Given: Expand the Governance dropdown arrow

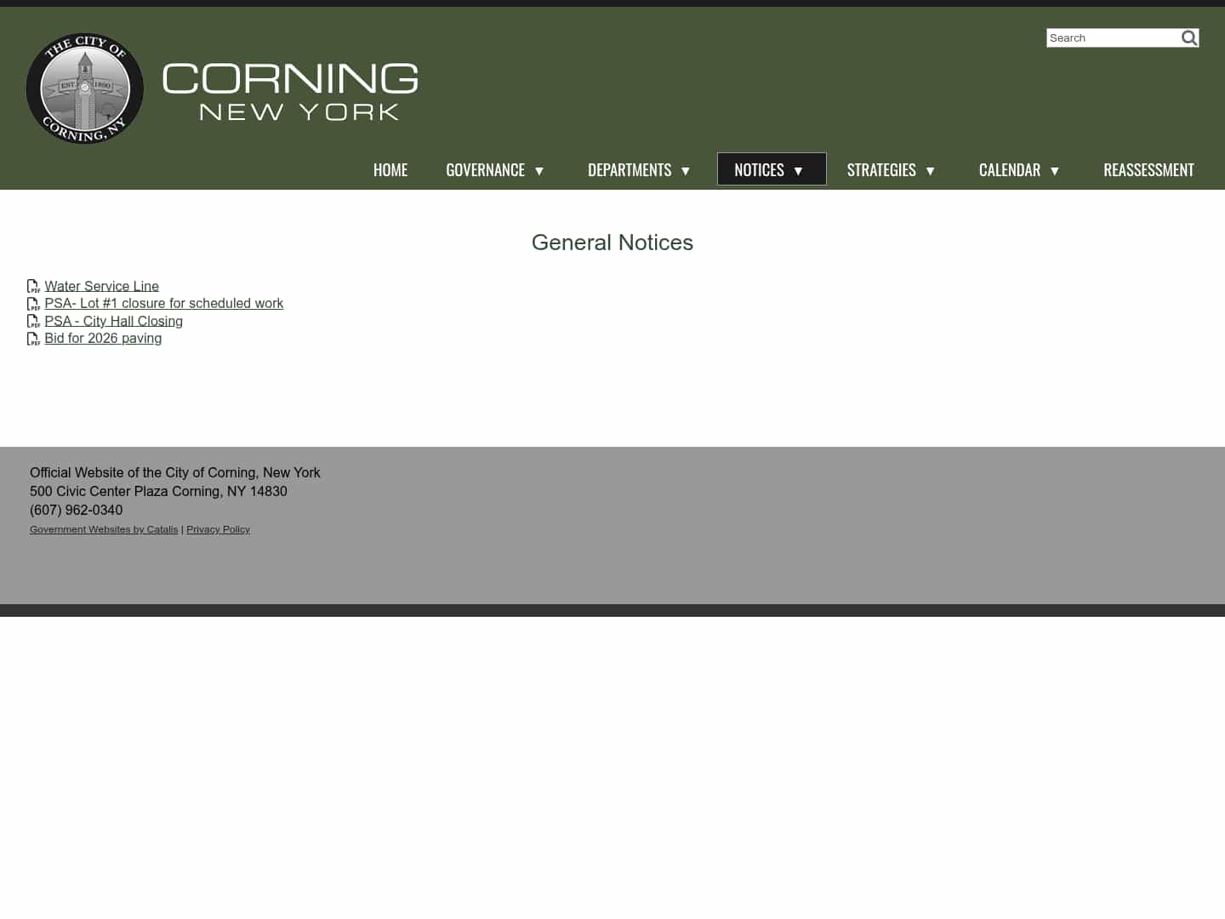Looking at the screenshot, I should 539,171.
